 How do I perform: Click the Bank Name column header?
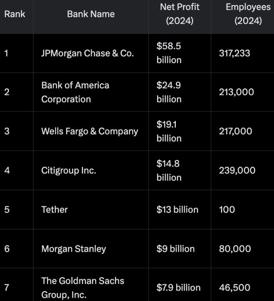[91, 14]
